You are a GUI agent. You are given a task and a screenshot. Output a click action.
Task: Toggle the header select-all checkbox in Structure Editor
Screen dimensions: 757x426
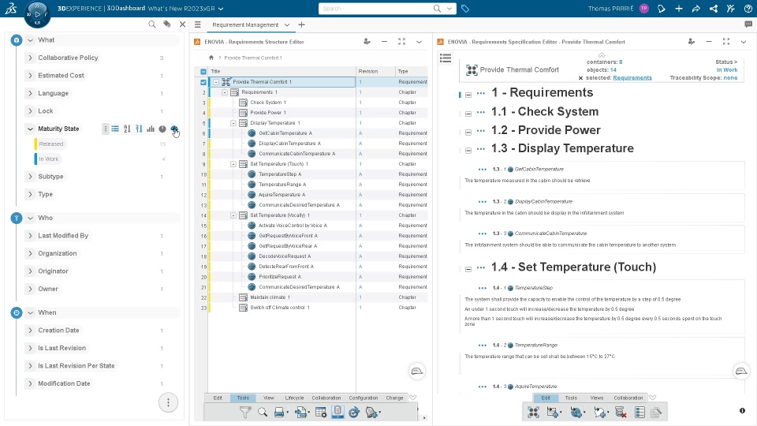(203, 72)
